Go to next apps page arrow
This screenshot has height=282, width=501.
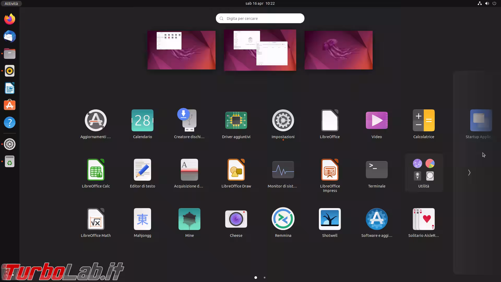(469, 173)
